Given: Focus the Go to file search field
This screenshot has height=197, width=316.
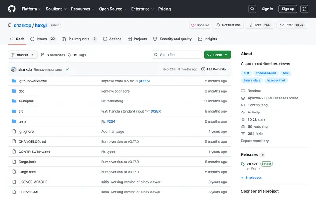Looking at the screenshot, I should 177,55.
